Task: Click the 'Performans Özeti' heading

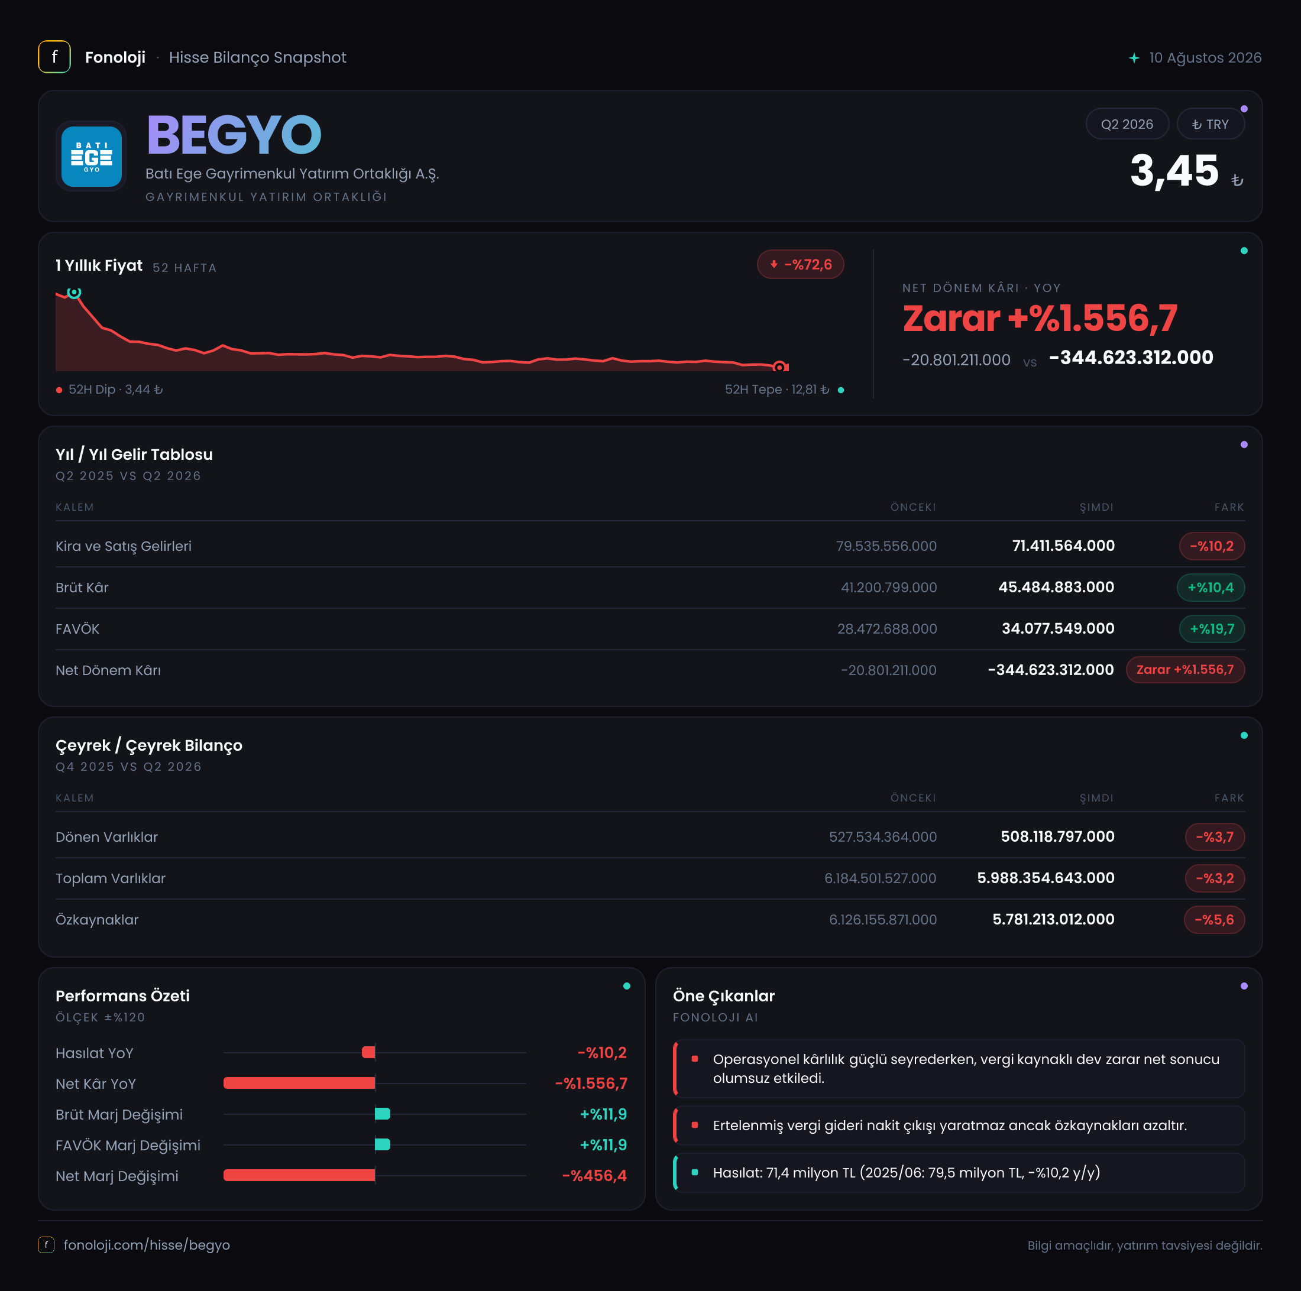Action: 122,995
